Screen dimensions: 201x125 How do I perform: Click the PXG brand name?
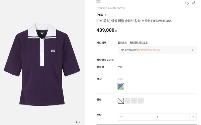point(100,15)
